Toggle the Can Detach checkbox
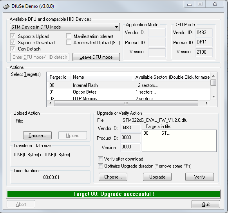This screenshot has width=228, height=213. click(13, 49)
